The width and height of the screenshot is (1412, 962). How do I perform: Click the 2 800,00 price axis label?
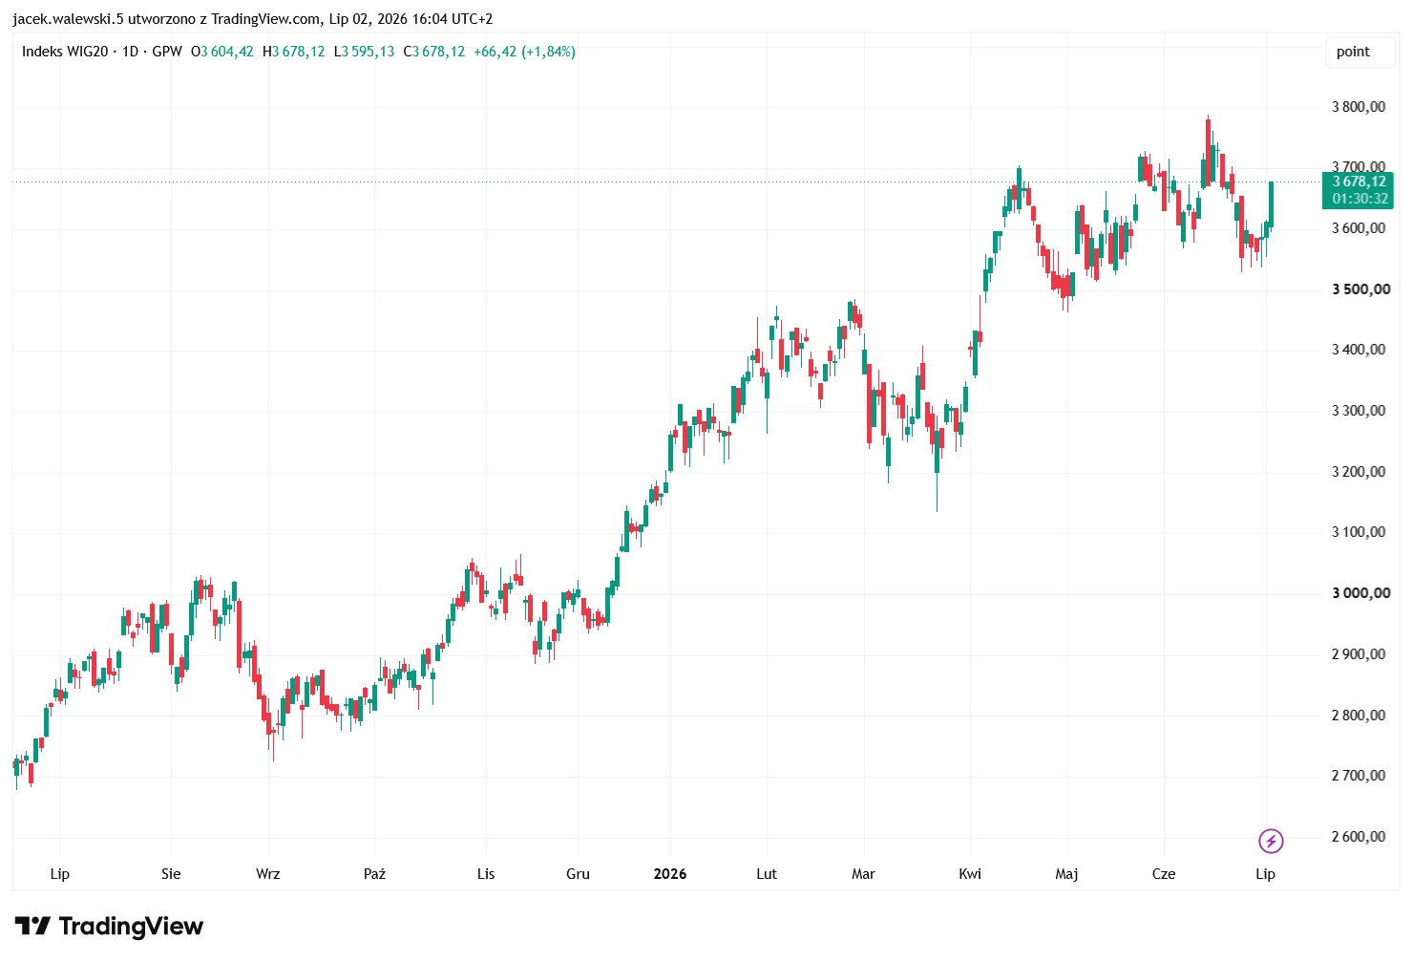1359,716
